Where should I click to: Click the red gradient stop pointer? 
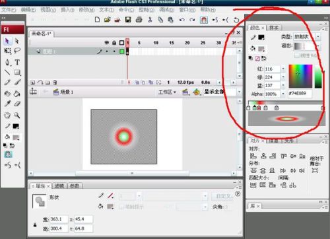click(259, 108)
